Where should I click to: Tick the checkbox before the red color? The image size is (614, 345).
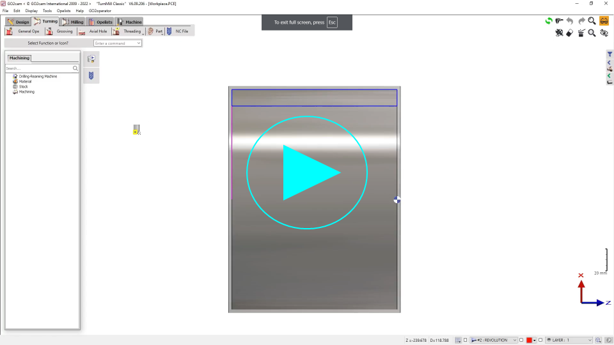point(521,341)
